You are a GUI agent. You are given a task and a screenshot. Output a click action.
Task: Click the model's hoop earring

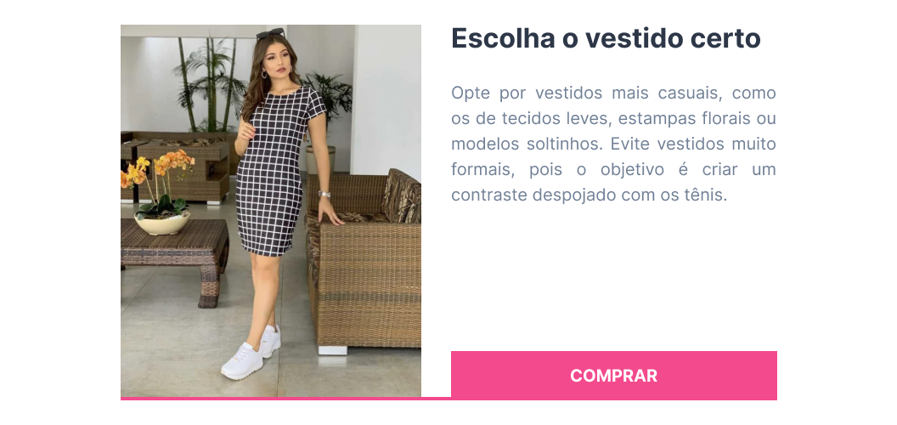(x=264, y=74)
